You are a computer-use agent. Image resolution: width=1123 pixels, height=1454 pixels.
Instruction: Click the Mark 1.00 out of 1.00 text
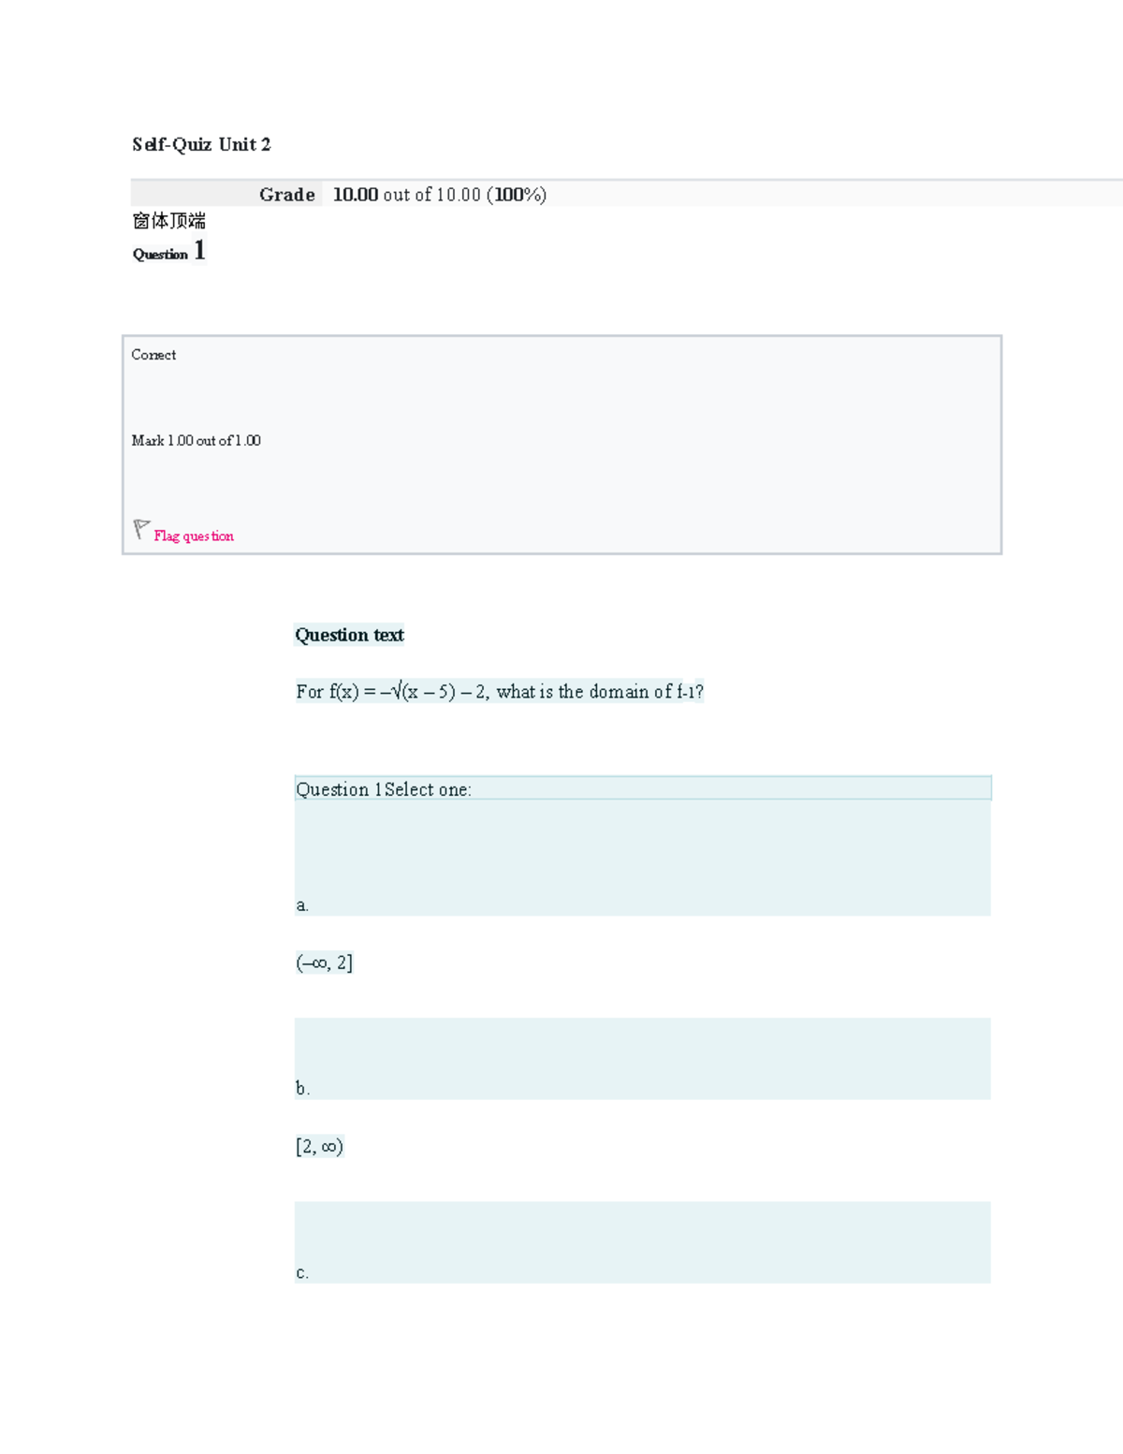(196, 441)
